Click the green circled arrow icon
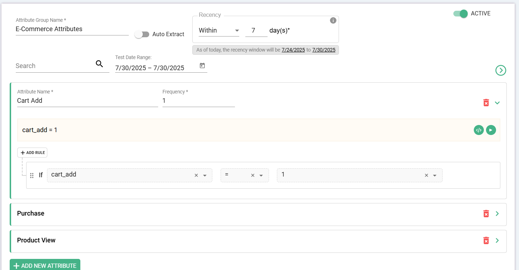Screen dimensions: 519x270 500,71
